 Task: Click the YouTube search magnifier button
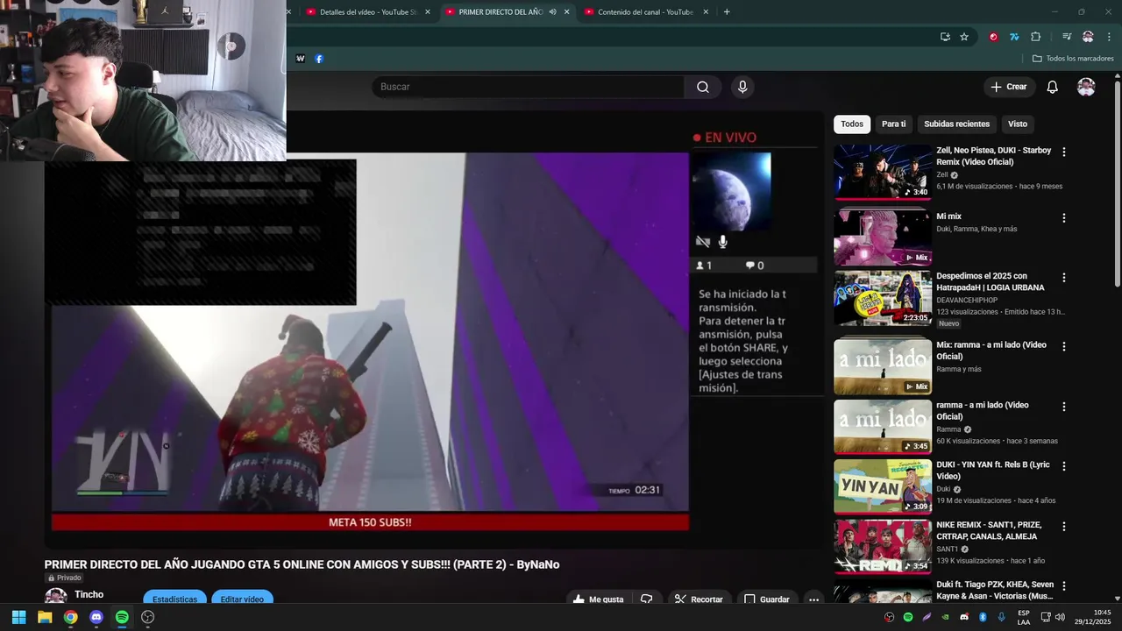[x=703, y=87]
